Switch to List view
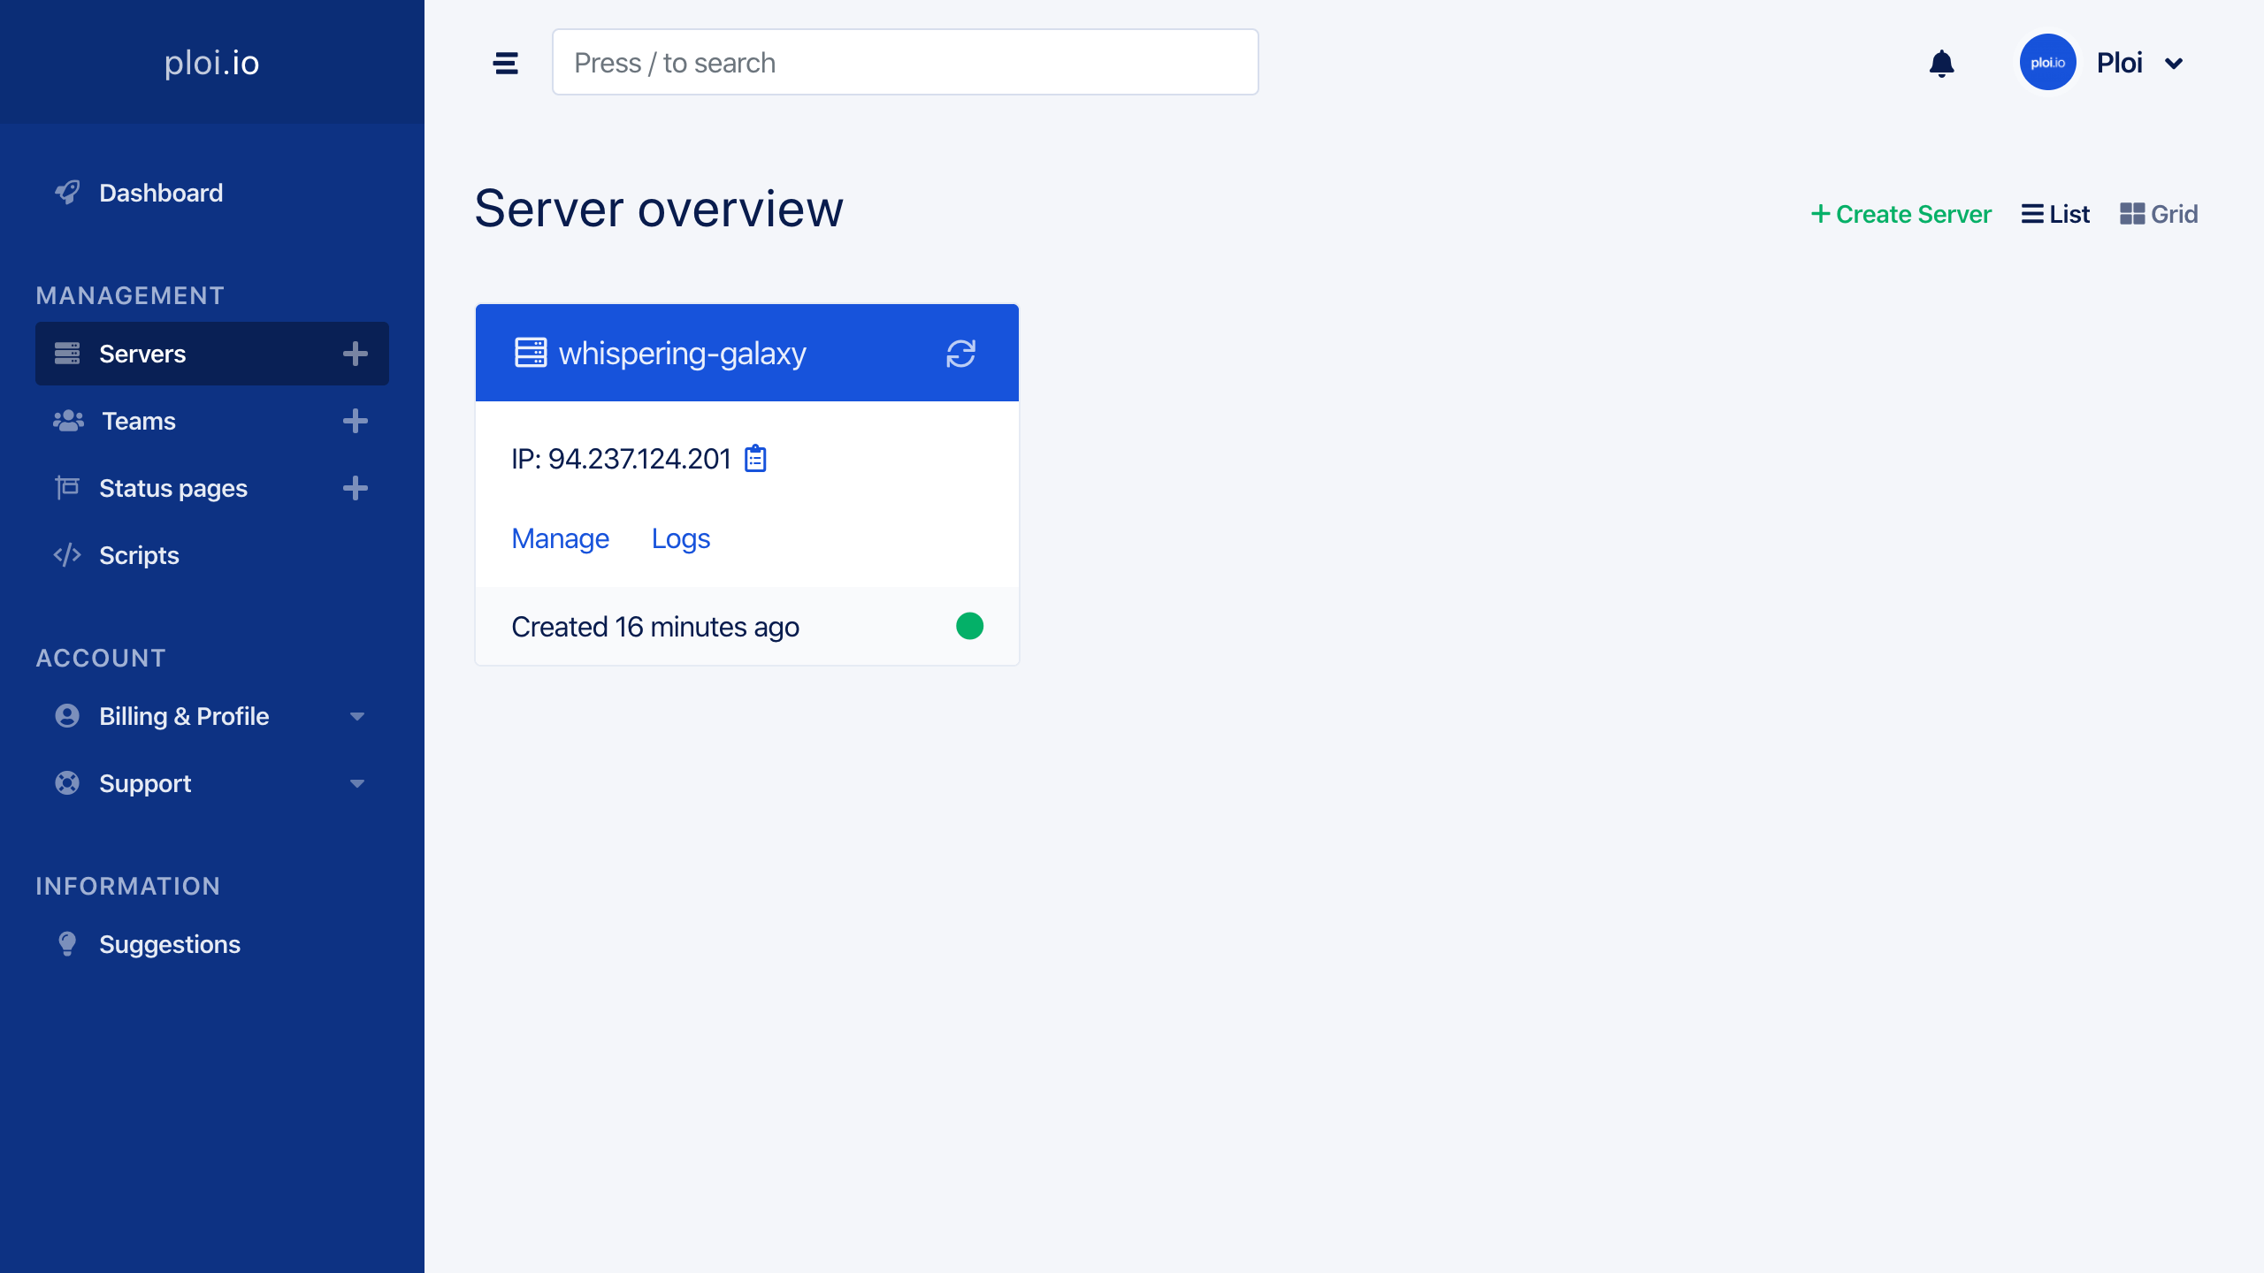Image resolution: width=2264 pixels, height=1273 pixels. pos(2055,214)
